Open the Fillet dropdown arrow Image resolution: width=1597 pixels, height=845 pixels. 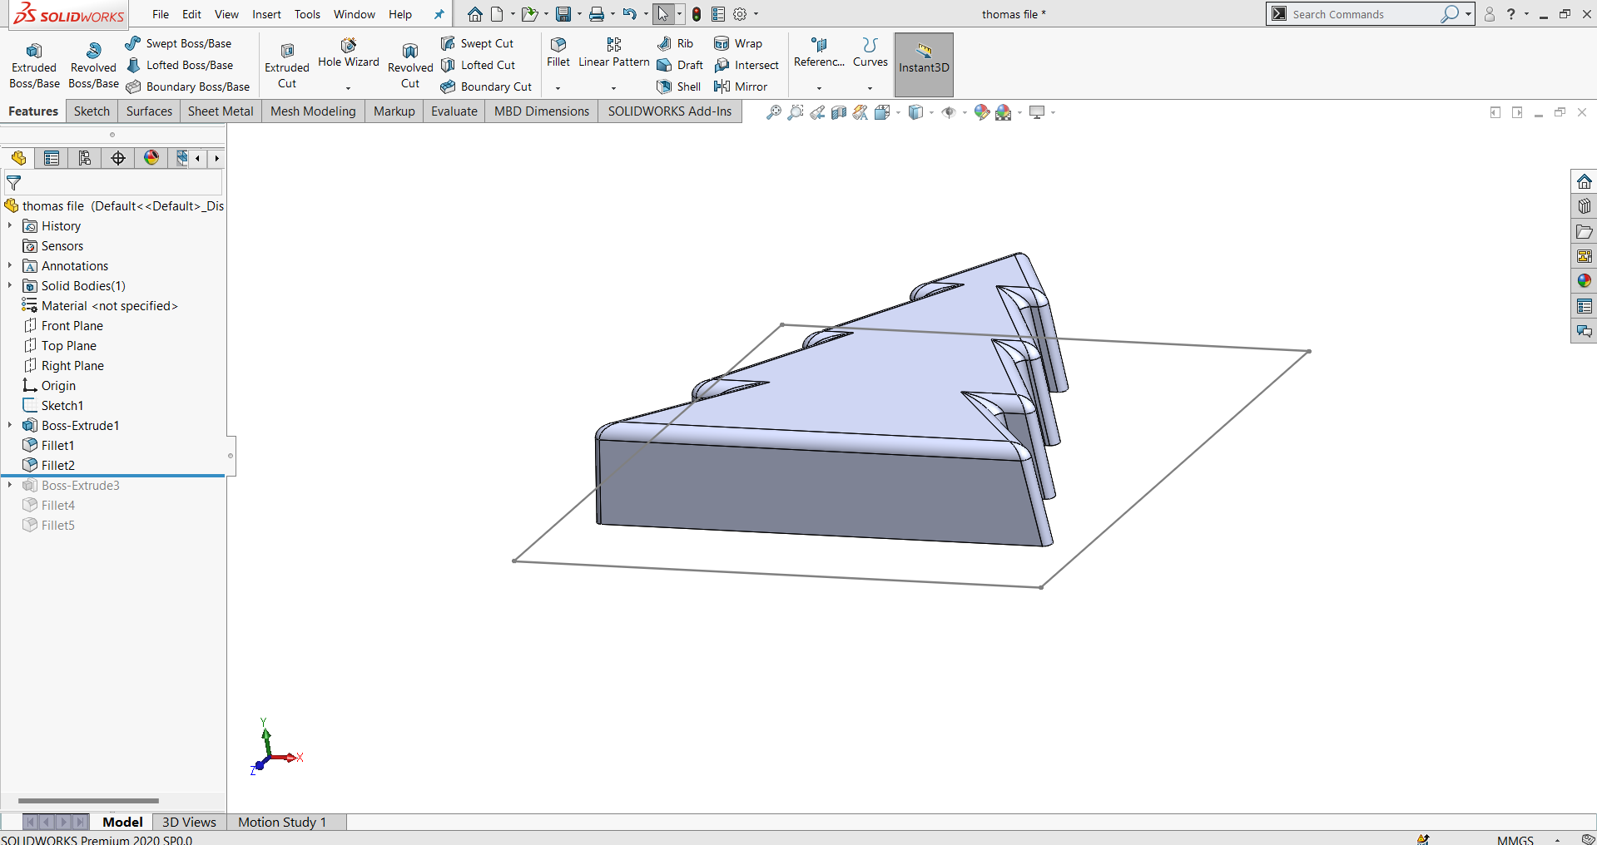(x=558, y=87)
